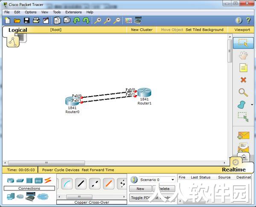Screen dimensions: 256x207
Task: Click the Add Simple PDU envelope icon
Action: [x=243, y=136]
